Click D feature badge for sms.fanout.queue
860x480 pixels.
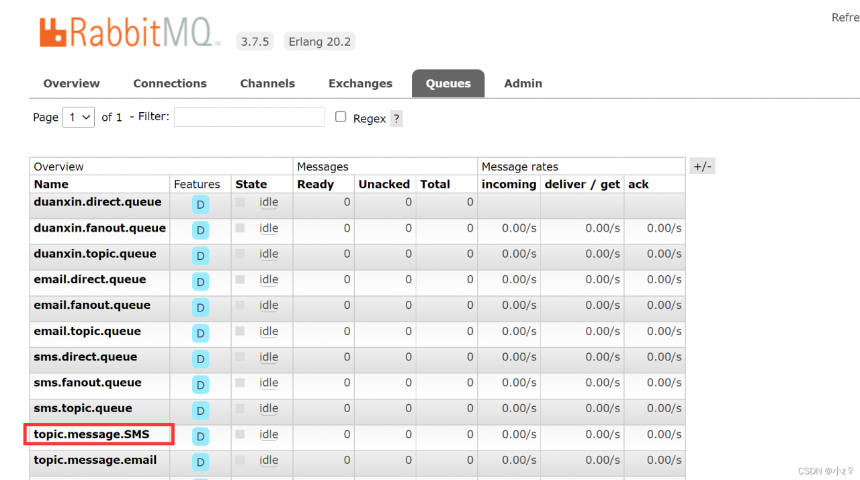pos(200,385)
